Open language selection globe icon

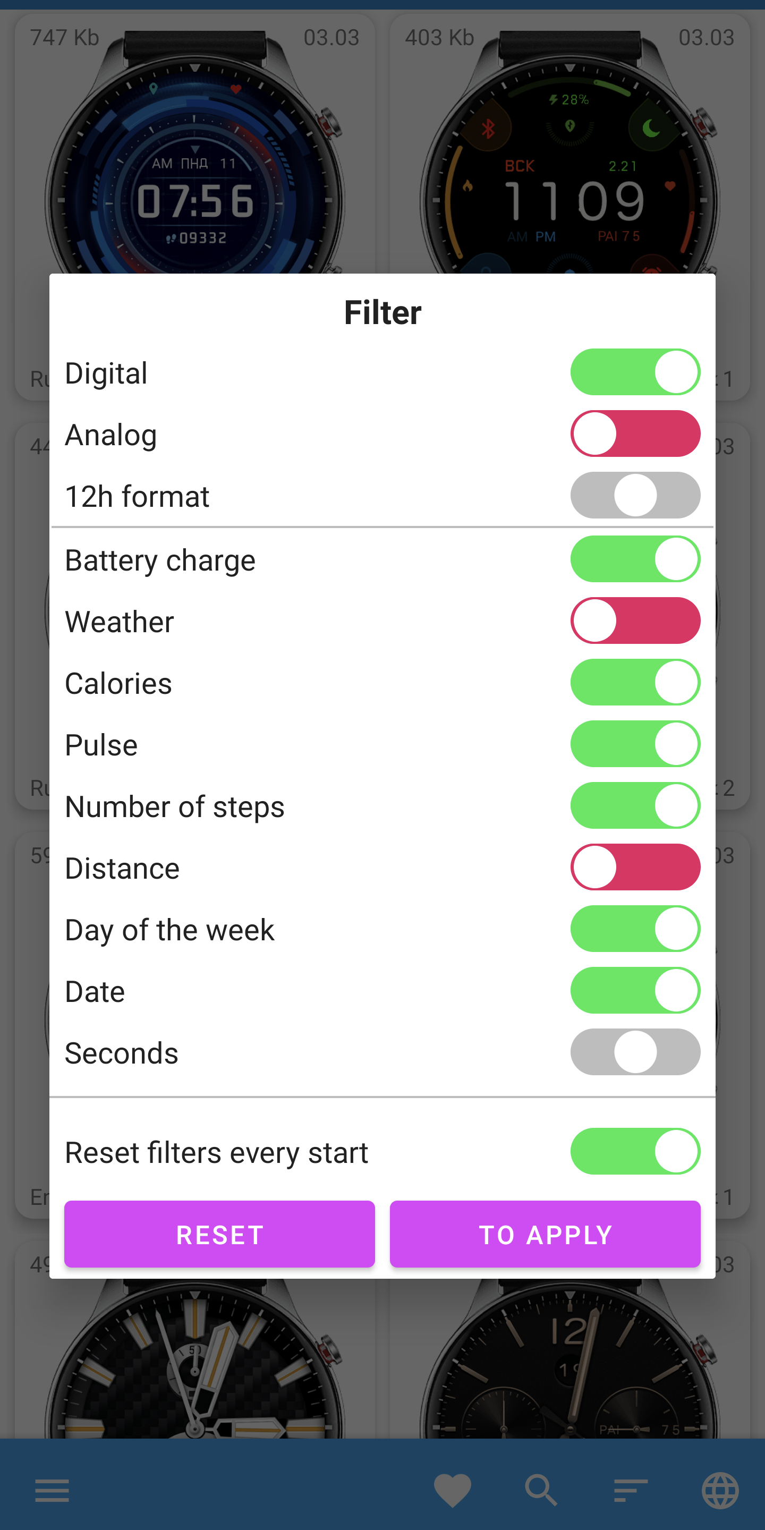pos(720,1490)
